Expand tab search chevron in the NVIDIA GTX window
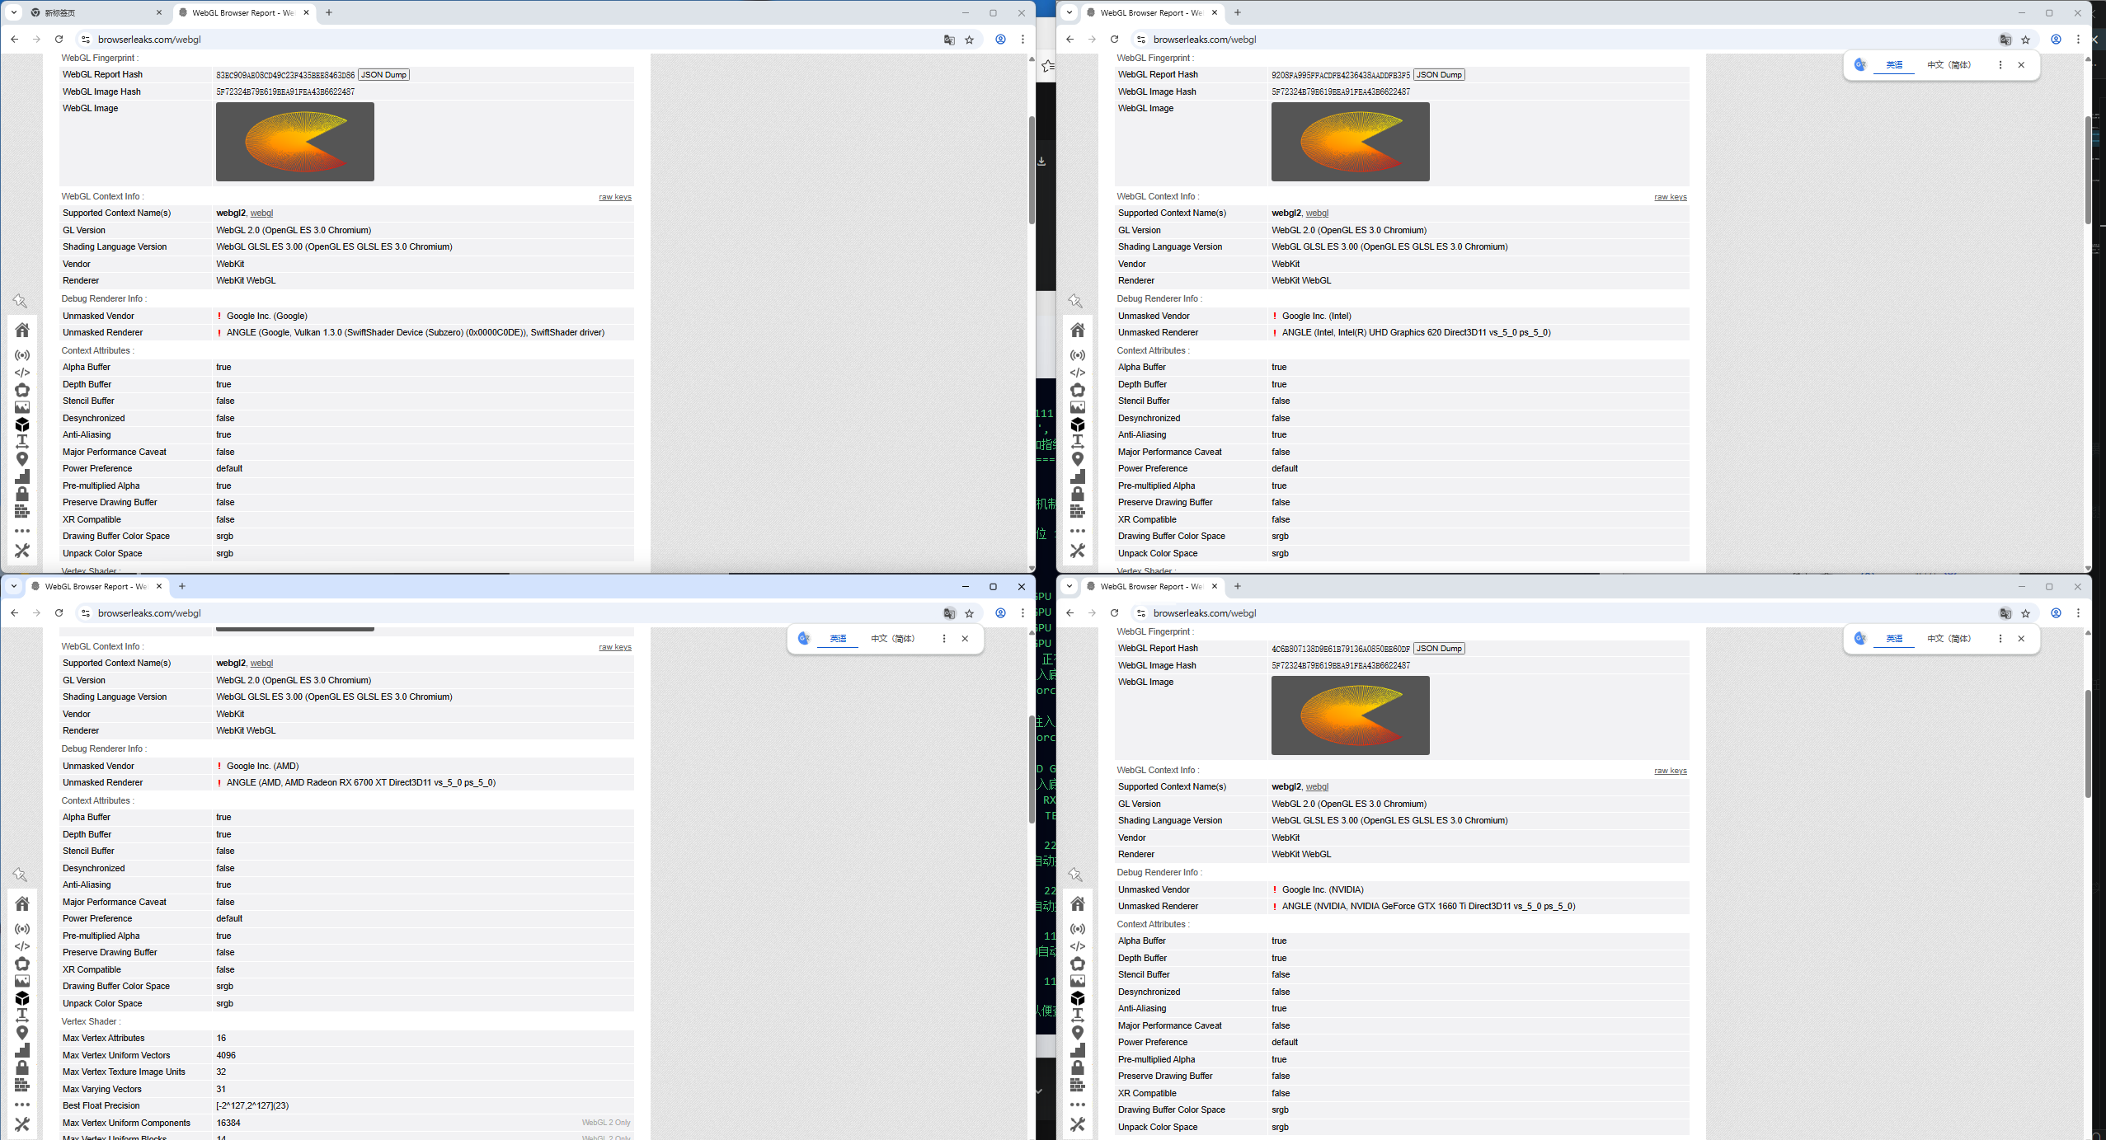 pyautogui.click(x=1069, y=586)
